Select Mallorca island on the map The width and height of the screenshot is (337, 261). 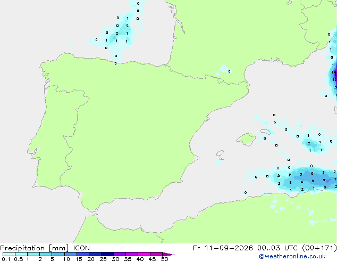coord(246,140)
